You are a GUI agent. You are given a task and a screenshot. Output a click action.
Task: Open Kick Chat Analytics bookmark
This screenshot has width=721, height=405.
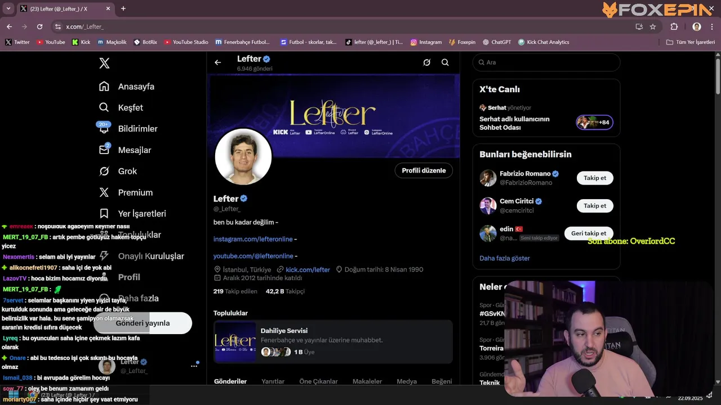coord(544,42)
